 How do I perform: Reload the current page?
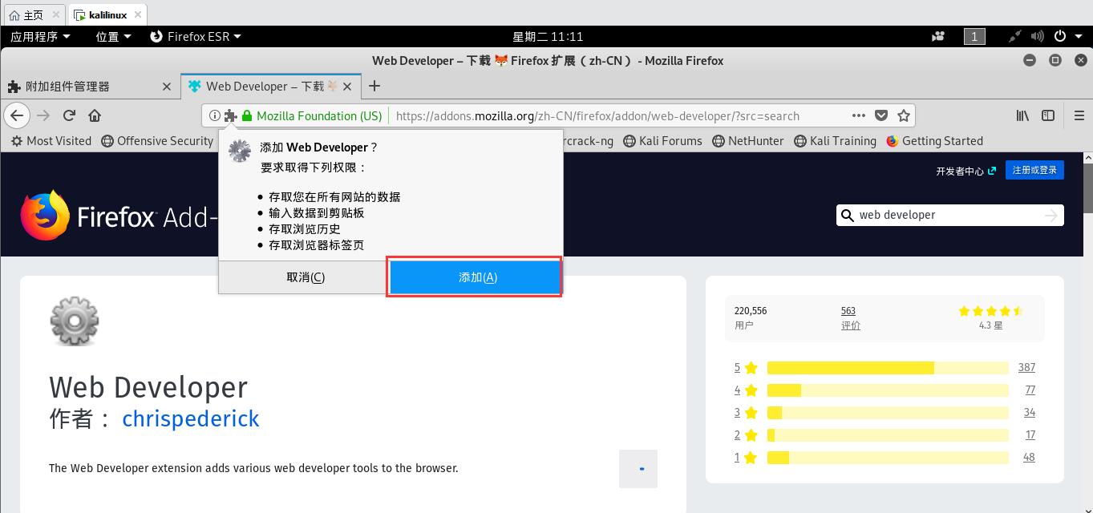tap(68, 115)
